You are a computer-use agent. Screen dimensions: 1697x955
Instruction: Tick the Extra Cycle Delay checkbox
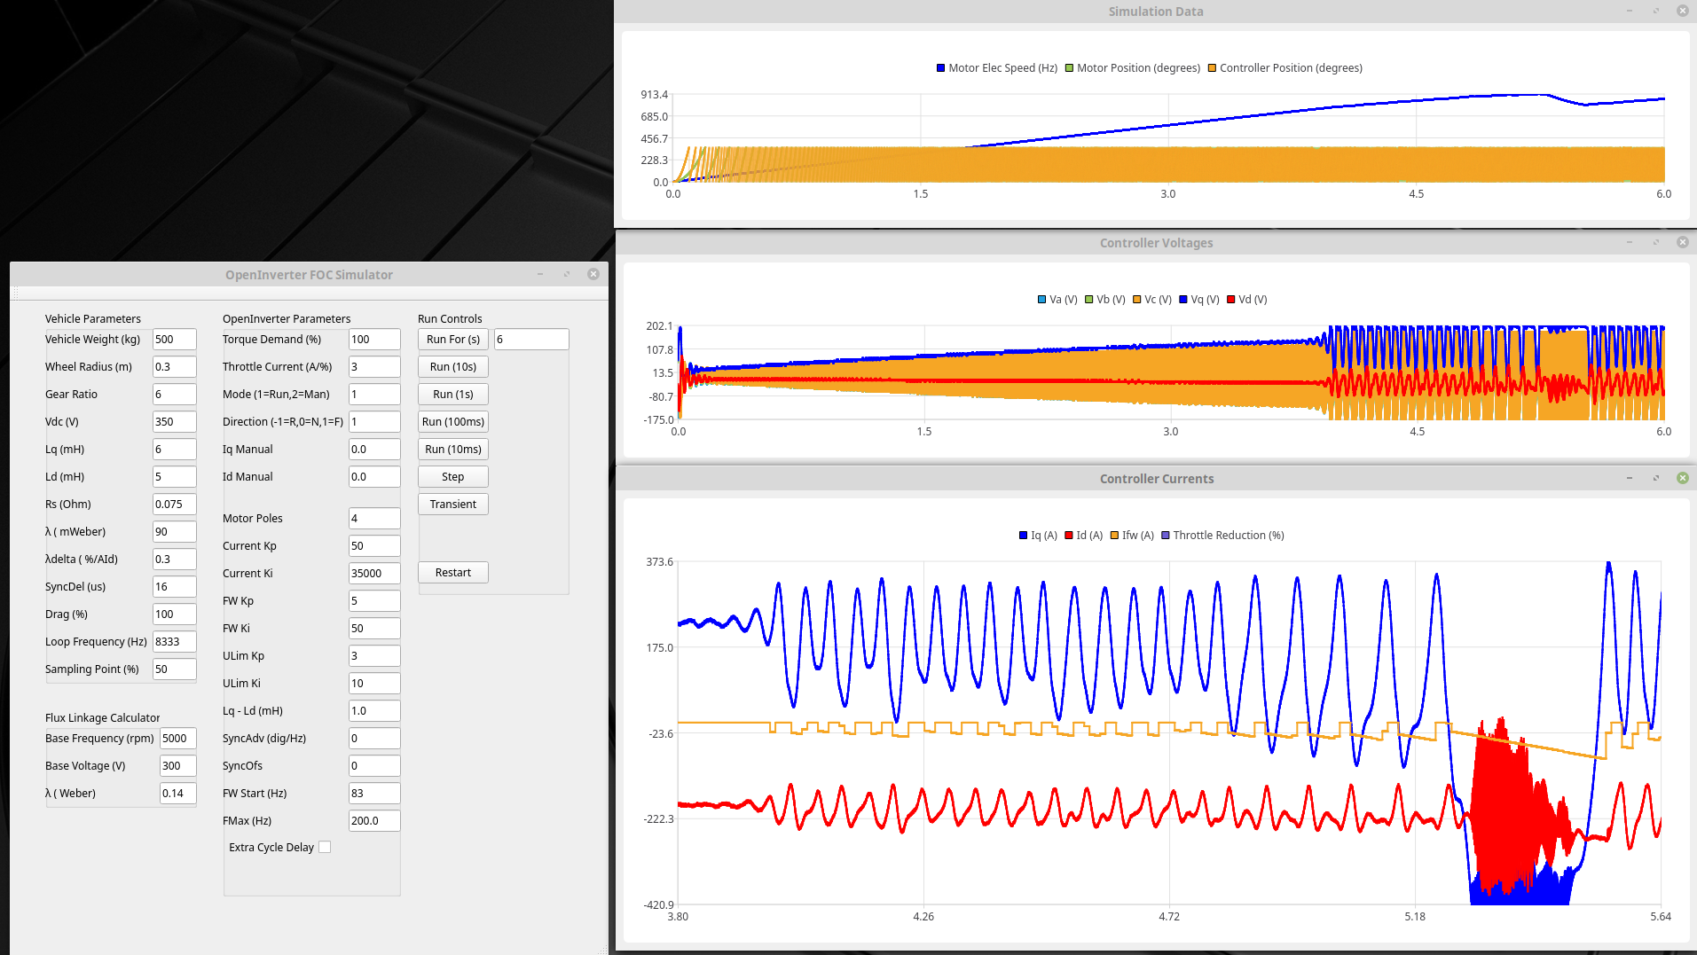(325, 847)
